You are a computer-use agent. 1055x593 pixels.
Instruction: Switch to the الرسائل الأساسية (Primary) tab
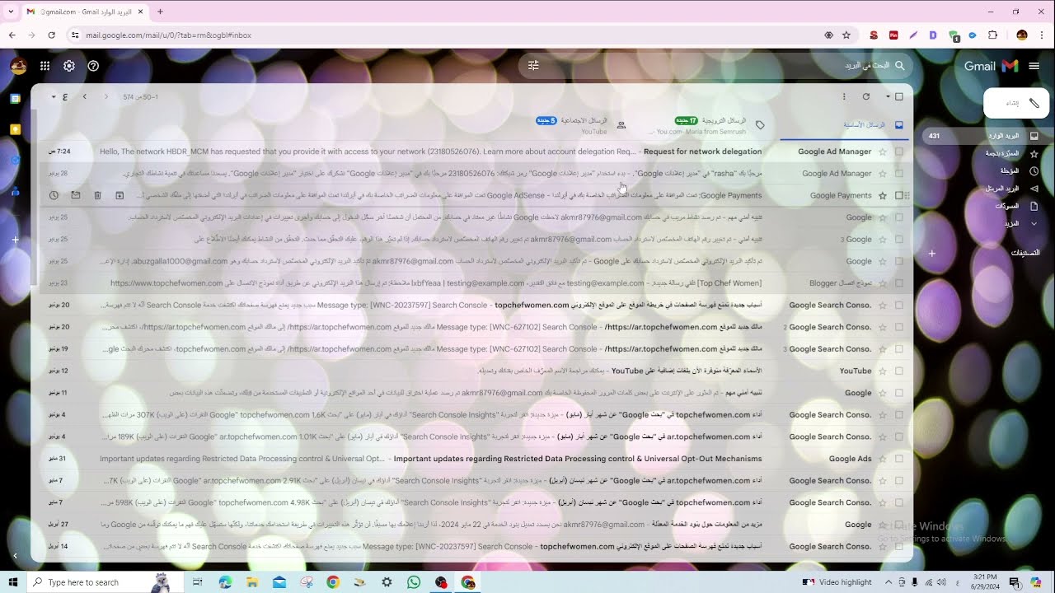pos(845,125)
